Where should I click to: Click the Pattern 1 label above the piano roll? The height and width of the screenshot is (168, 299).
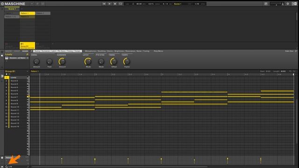35,71
